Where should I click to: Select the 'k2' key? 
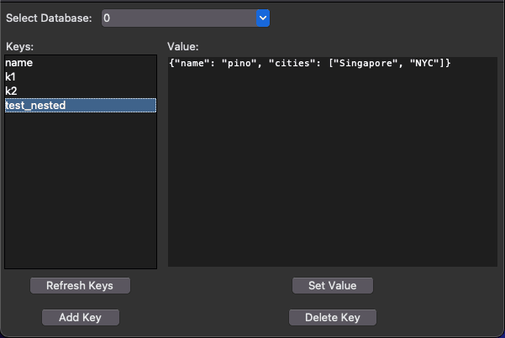pos(11,91)
